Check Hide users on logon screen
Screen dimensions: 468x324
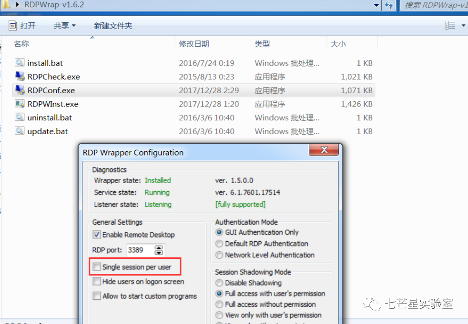pos(97,282)
